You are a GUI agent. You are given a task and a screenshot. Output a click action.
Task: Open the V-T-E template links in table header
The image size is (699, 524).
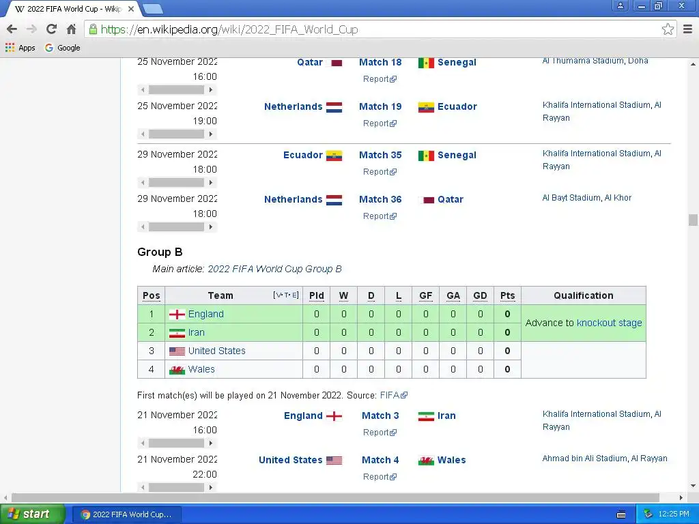pyautogui.click(x=286, y=295)
